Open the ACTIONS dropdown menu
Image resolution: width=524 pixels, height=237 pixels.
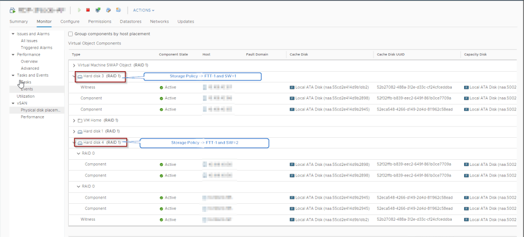point(143,10)
